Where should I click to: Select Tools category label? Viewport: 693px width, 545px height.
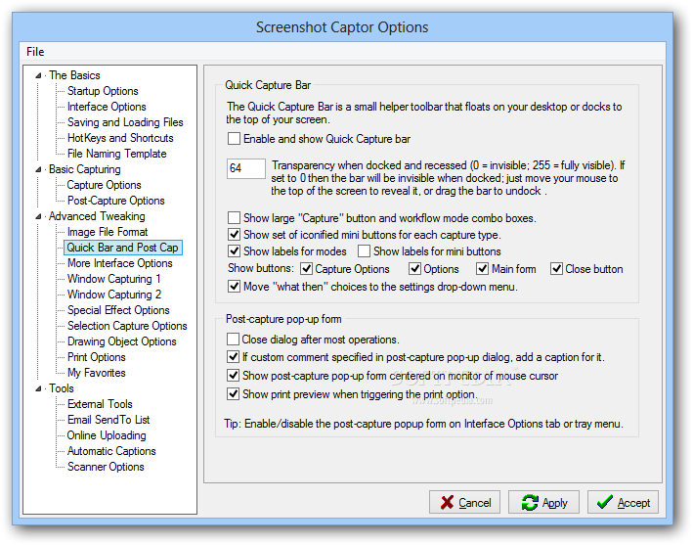pos(62,388)
